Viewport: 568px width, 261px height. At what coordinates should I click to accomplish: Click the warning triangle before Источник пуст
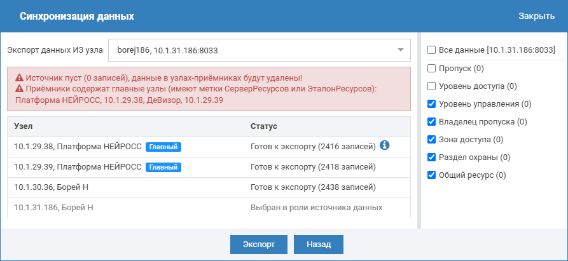19,77
